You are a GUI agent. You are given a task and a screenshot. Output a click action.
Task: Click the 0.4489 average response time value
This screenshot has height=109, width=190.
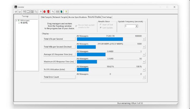[x=110, y=51]
